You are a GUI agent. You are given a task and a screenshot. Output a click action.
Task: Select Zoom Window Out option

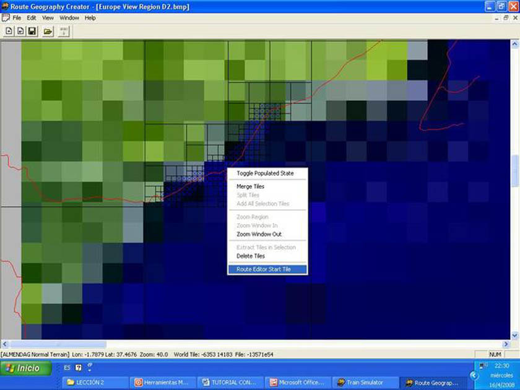coord(259,234)
